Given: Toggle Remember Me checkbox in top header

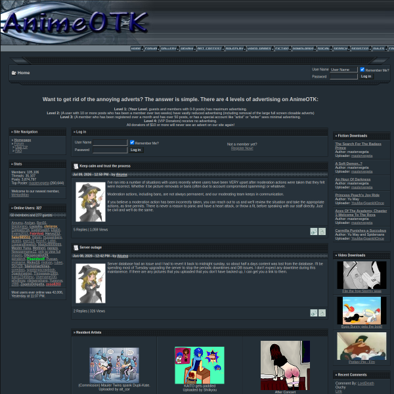Looking at the screenshot, I should point(362,70).
